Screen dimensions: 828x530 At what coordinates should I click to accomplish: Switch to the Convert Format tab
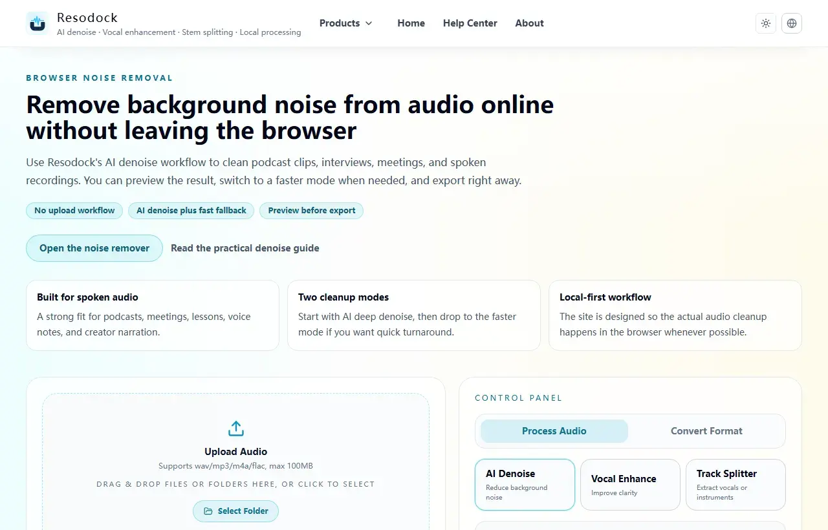point(706,431)
